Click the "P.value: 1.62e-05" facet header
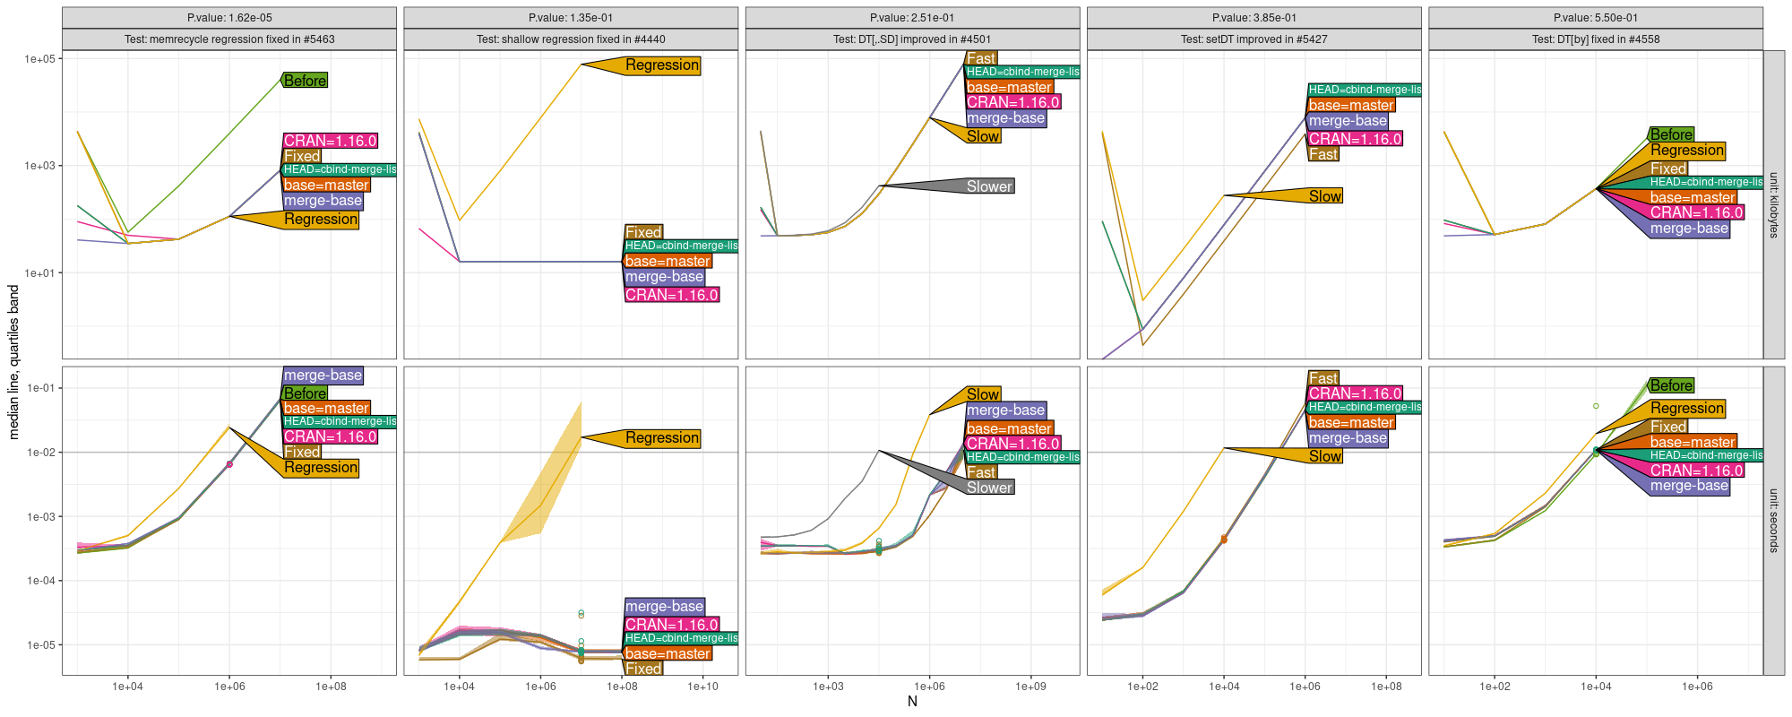The height and width of the screenshot is (717, 1792). click(x=229, y=18)
